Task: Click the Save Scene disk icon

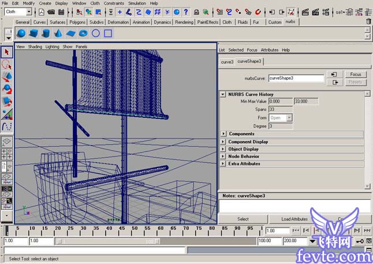Action: pyautogui.click(x=61, y=12)
